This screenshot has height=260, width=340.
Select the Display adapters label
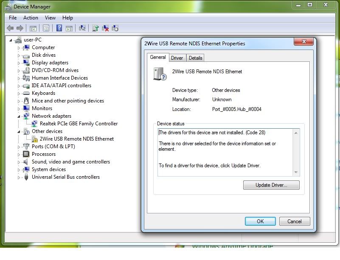50,63
